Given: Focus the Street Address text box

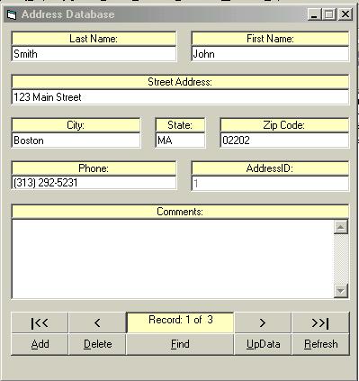Looking at the screenshot, I should [x=180, y=97].
